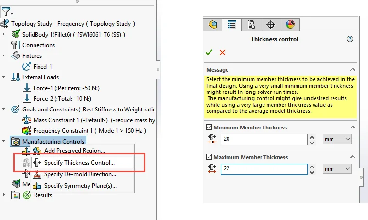Collapse Maximum Member Thickness section chevron
Screen dimensions: 368x220
pos(353,157)
